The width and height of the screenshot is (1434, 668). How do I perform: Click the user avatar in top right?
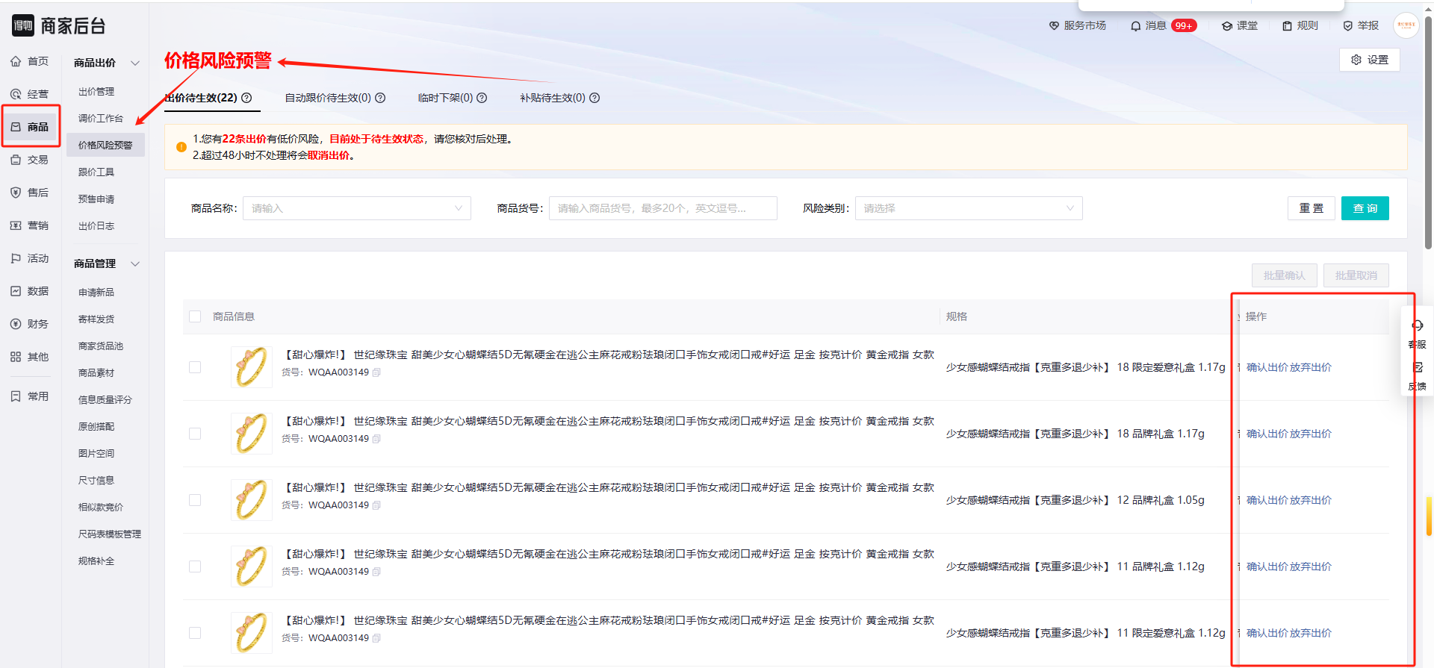pyautogui.click(x=1406, y=25)
